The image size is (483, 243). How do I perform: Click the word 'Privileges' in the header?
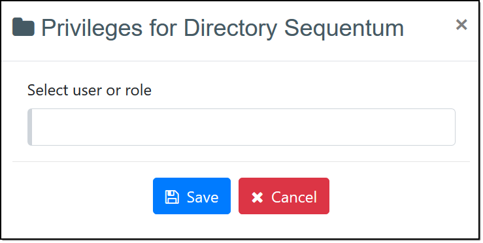(92, 28)
